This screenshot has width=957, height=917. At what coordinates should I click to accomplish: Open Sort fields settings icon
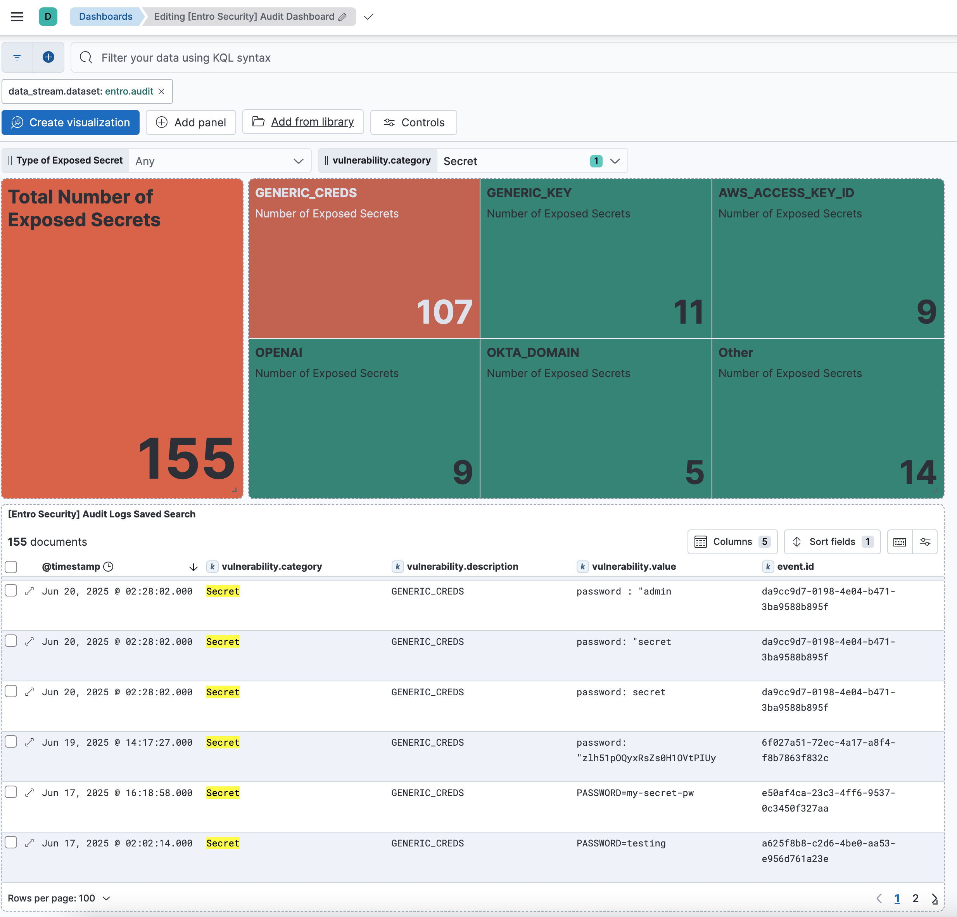click(797, 542)
